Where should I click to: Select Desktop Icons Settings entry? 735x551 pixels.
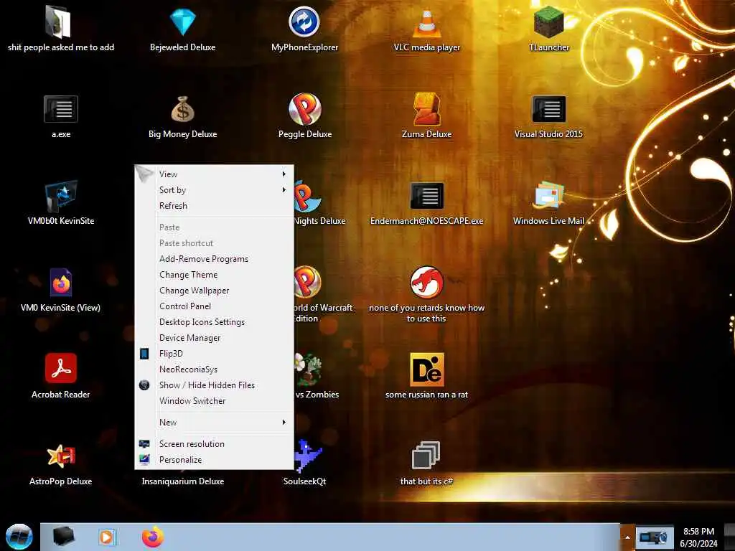(214, 322)
